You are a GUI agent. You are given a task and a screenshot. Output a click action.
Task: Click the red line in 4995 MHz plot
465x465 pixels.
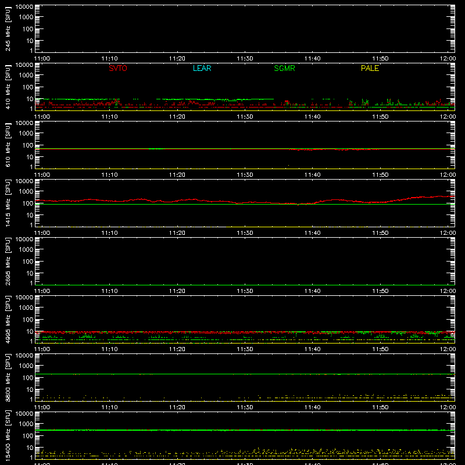tap(245, 332)
